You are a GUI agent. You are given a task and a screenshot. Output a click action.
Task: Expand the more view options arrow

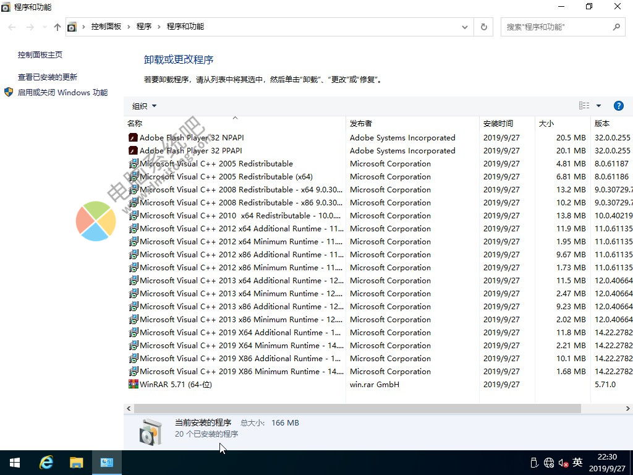(598, 106)
